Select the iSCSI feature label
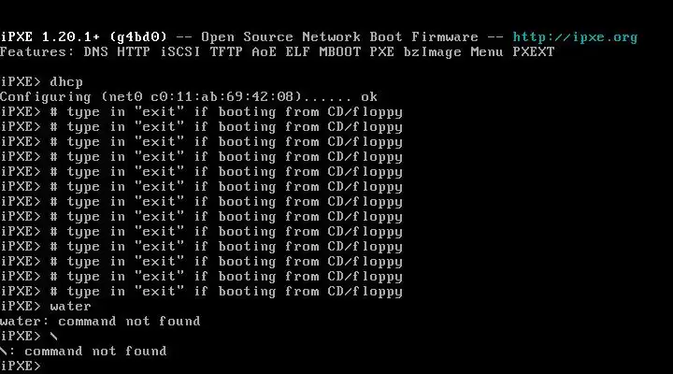Screen dimensions: 673x374 tap(180, 52)
